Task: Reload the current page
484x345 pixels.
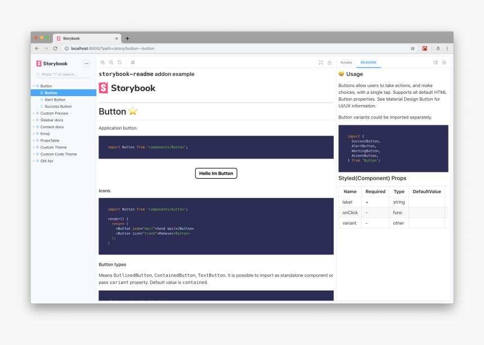Action: tap(55, 48)
